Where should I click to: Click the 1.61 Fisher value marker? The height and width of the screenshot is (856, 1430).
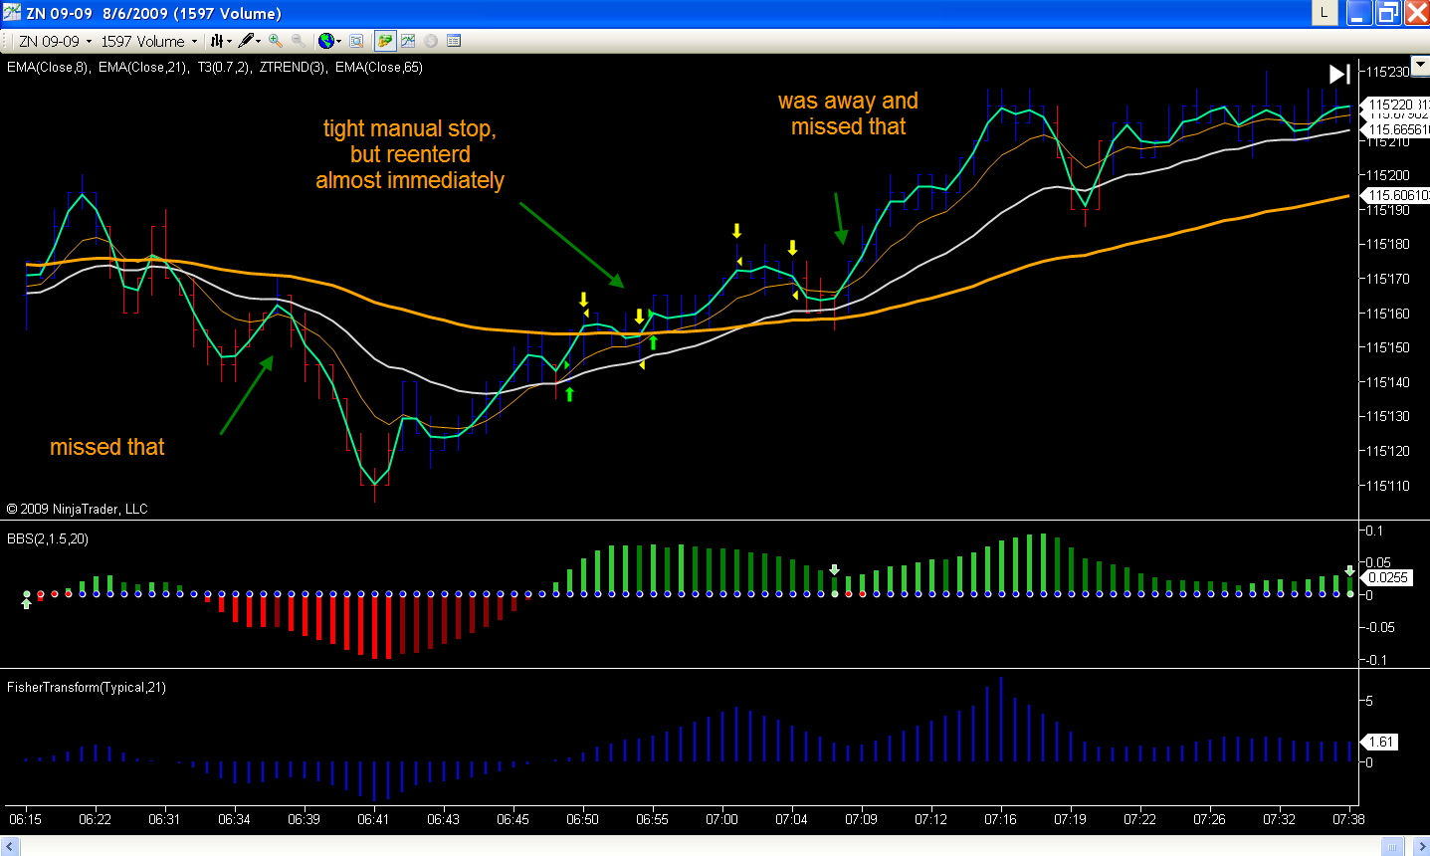pos(1380,742)
